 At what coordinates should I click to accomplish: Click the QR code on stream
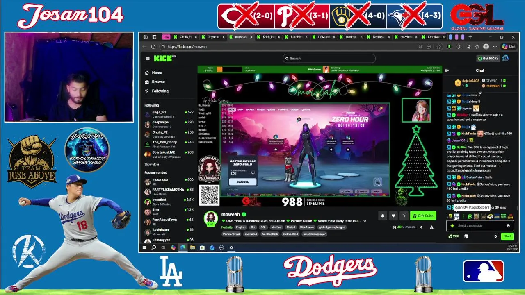pos(209,195)
